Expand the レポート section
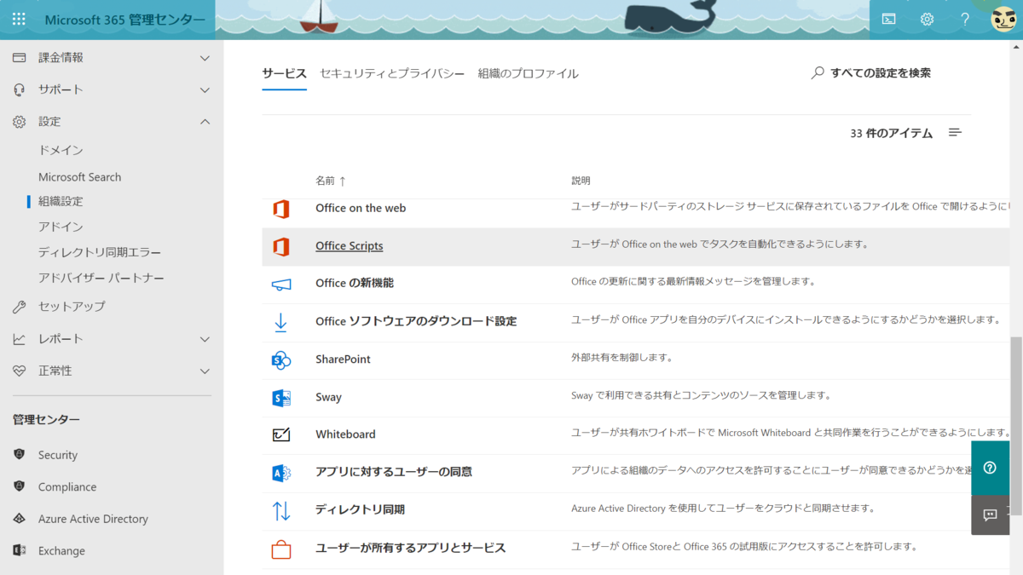Screen dimensions: 1023x575 (204, 338)
